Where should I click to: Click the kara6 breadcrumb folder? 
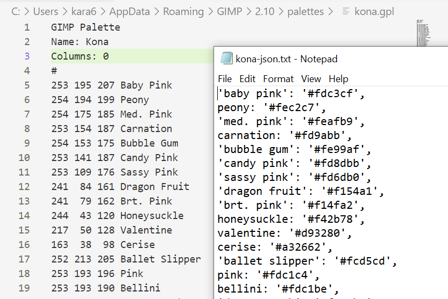84,11
